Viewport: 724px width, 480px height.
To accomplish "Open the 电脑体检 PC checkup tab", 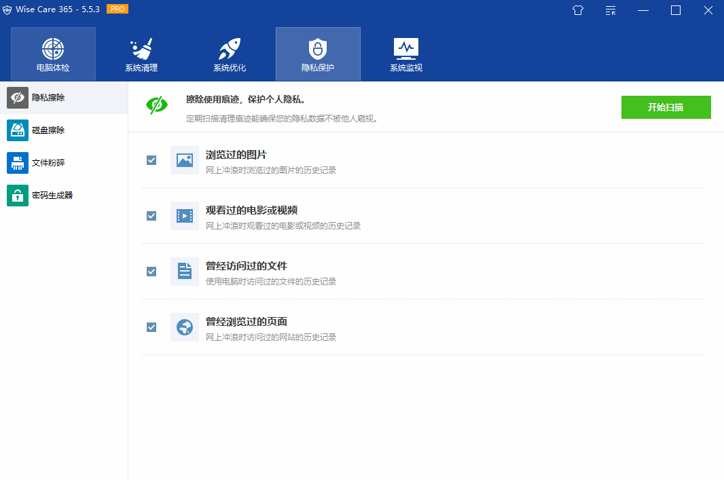I will (x=53, y=54).
